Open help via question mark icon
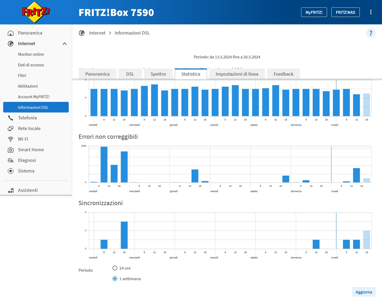The width and height of the screenshot is (382, 303). pyautogui.click(x=371, y=33)
